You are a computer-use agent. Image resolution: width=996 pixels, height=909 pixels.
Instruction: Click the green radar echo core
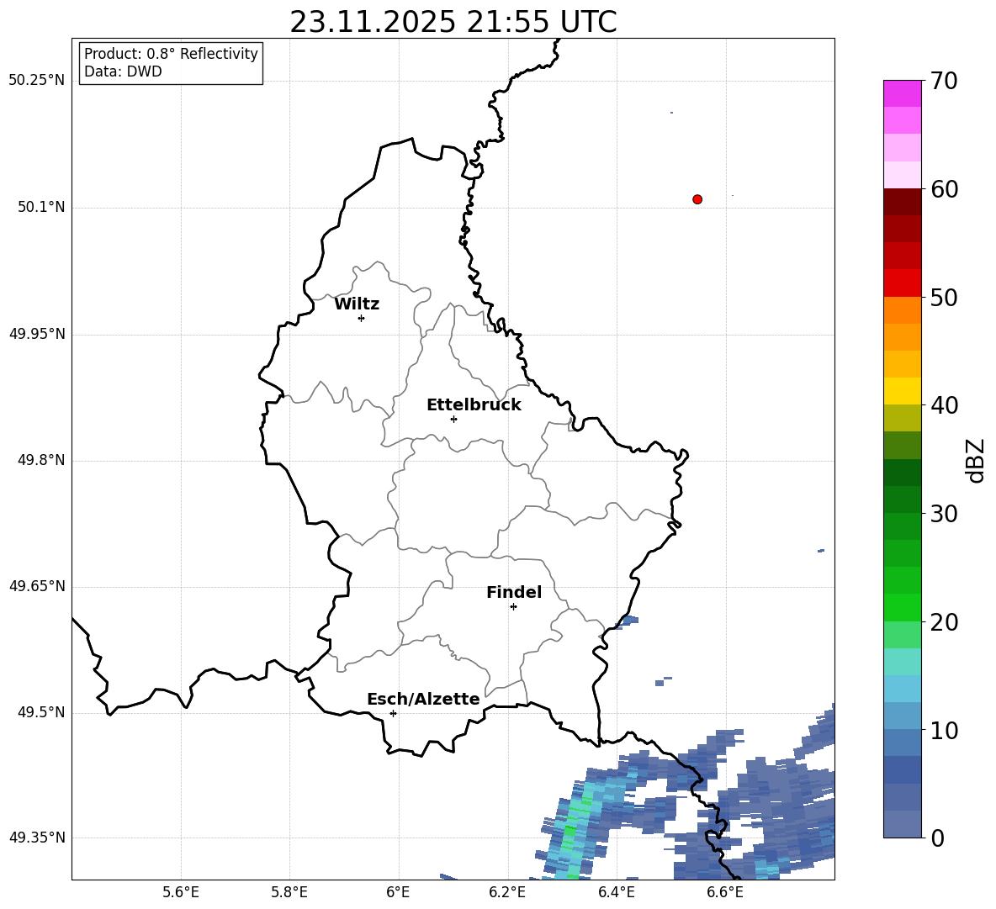click(570, 830)
